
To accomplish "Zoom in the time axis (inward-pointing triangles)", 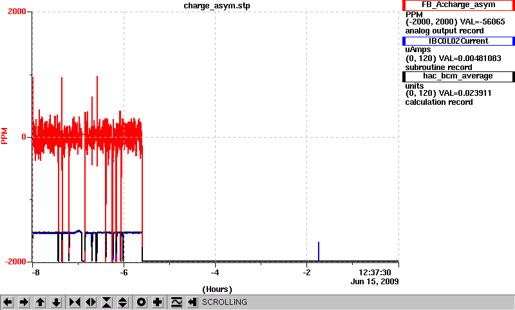I will (x=75, y=302).
